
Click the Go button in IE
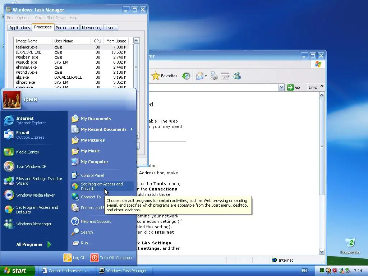coord(294,87)
